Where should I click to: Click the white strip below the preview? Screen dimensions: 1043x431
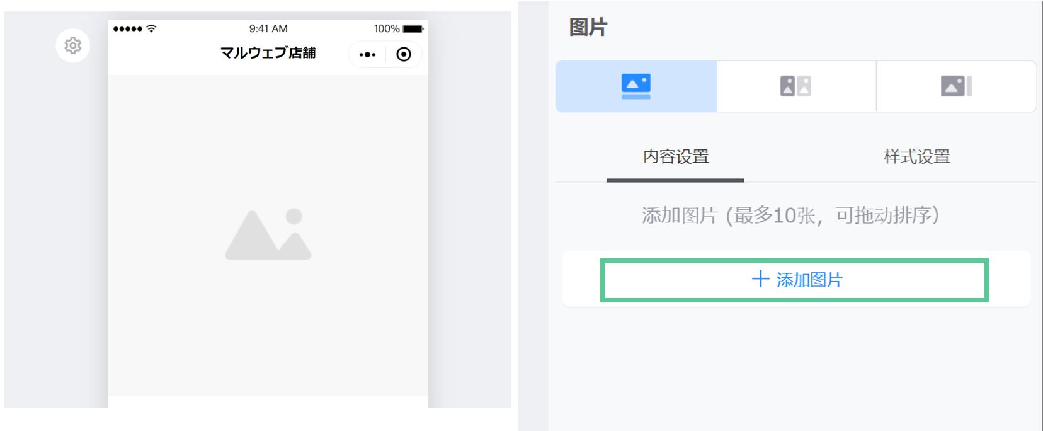point(268,402)
